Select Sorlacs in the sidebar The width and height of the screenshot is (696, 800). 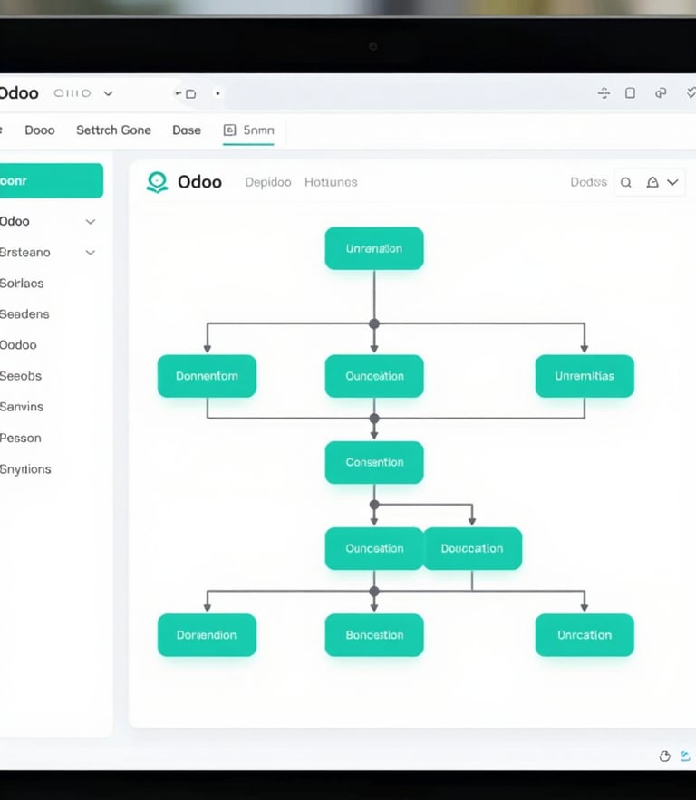coord(22,284)
